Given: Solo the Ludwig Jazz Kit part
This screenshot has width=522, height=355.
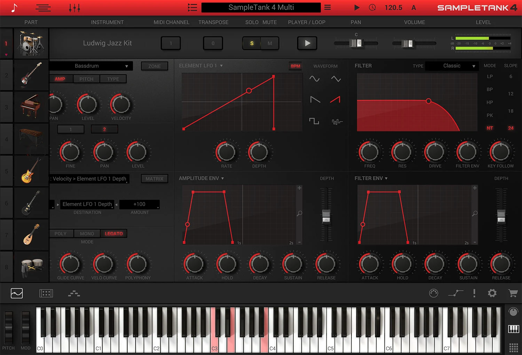Looking at the screenshot, I should pos(251,43).
